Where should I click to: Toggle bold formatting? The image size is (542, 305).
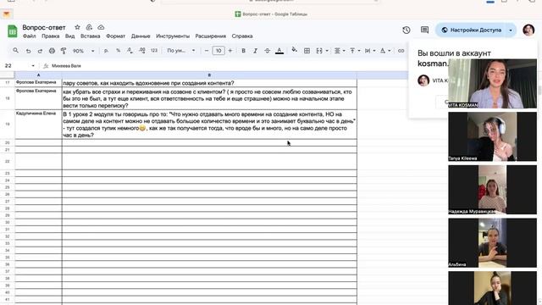[x=243, y=51]
